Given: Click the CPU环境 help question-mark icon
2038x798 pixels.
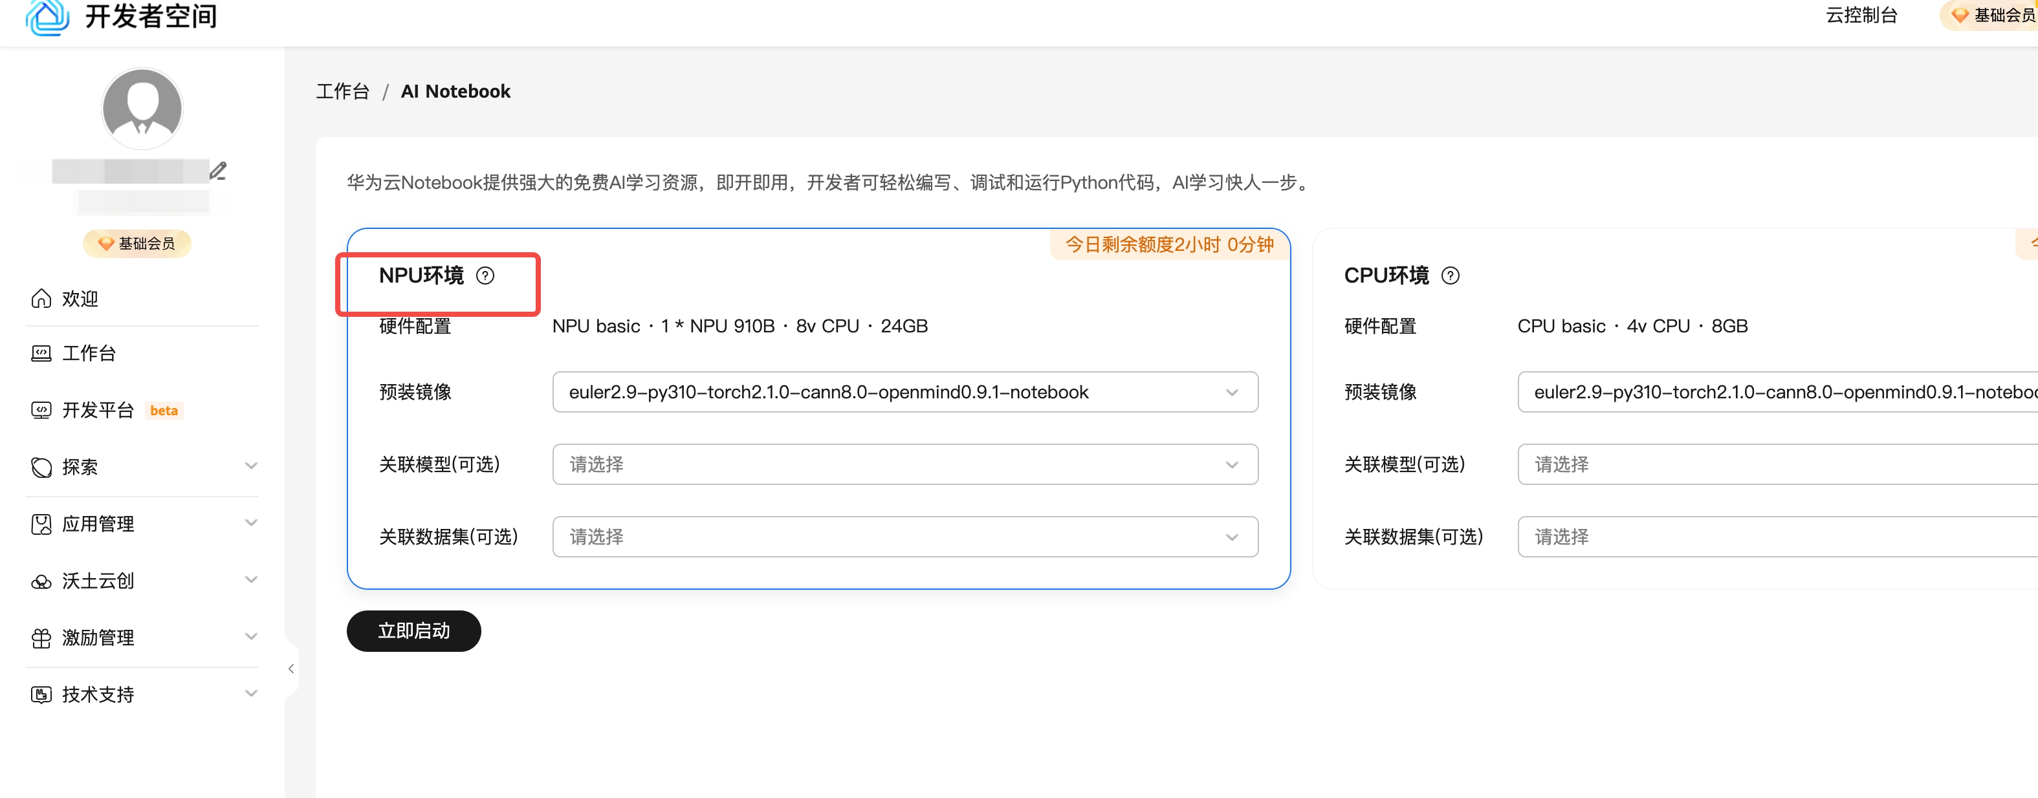Looking at the screenshot, I should 1450,276.
